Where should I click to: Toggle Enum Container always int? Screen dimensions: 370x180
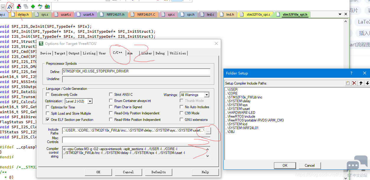click(x=111, y=101)
